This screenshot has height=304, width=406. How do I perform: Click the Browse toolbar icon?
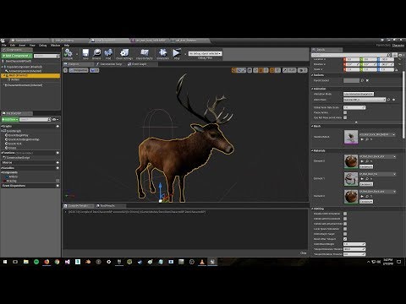click(x=96, y=54)
